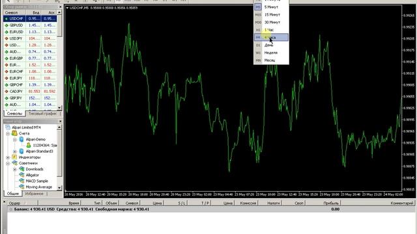The width and height of the screenshot is (417, 234).
Task: Select the GBPCHF row in Market Watch
Action: click(30, 85)
